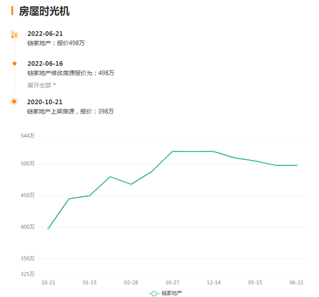The width and height of the screenshot is (319, 297).
Task: Click the 10-27 x-axis label
Action: 173,283
